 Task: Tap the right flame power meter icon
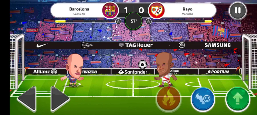pos(148,21)
